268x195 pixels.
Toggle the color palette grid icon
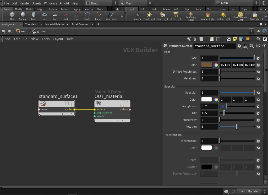coord(212,39)
